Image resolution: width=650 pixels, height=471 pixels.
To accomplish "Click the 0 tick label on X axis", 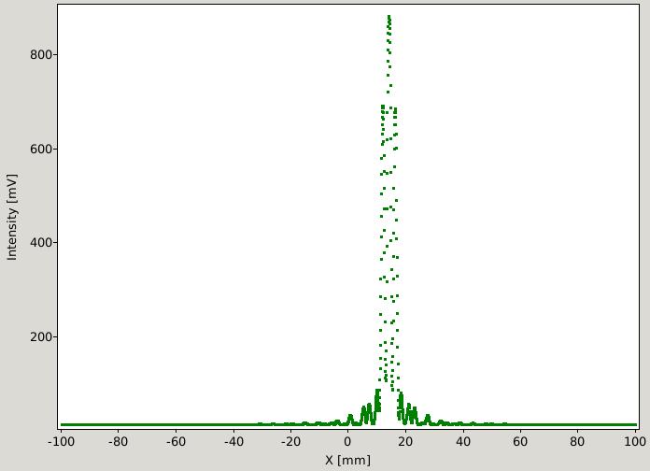I will (347, 441).
